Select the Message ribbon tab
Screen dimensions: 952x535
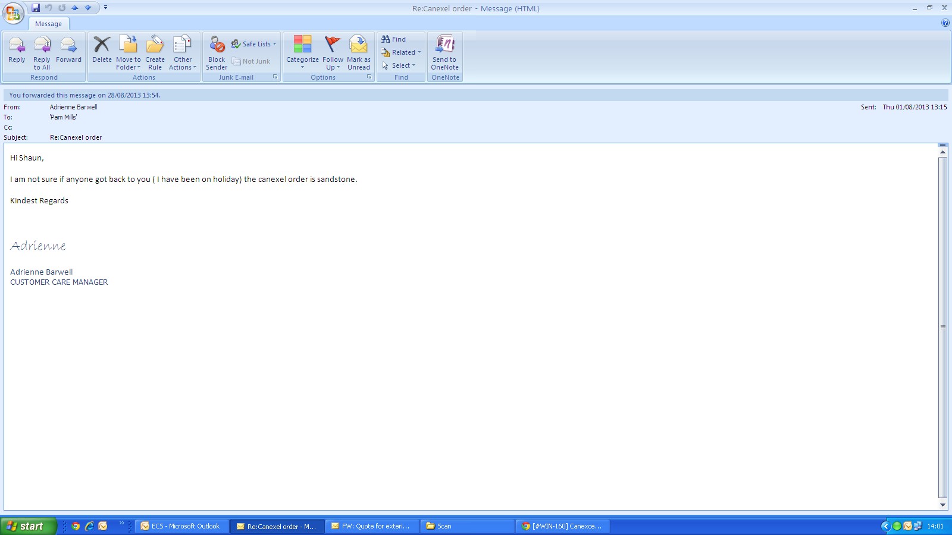tap(48, 24)
